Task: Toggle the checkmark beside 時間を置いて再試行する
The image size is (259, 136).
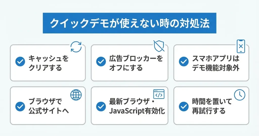Action: tap(184, 106)
